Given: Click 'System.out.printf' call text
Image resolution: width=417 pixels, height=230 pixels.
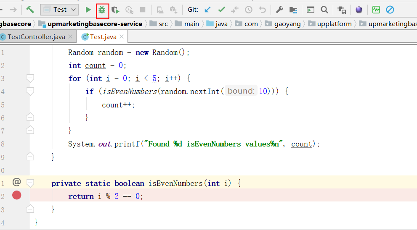Looking at the screenshot, I should tap(104, 144).
